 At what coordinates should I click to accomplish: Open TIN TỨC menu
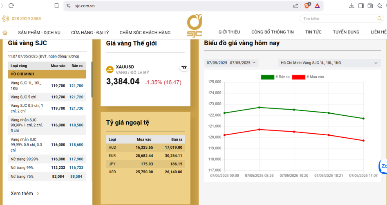[x=313, y=32]
